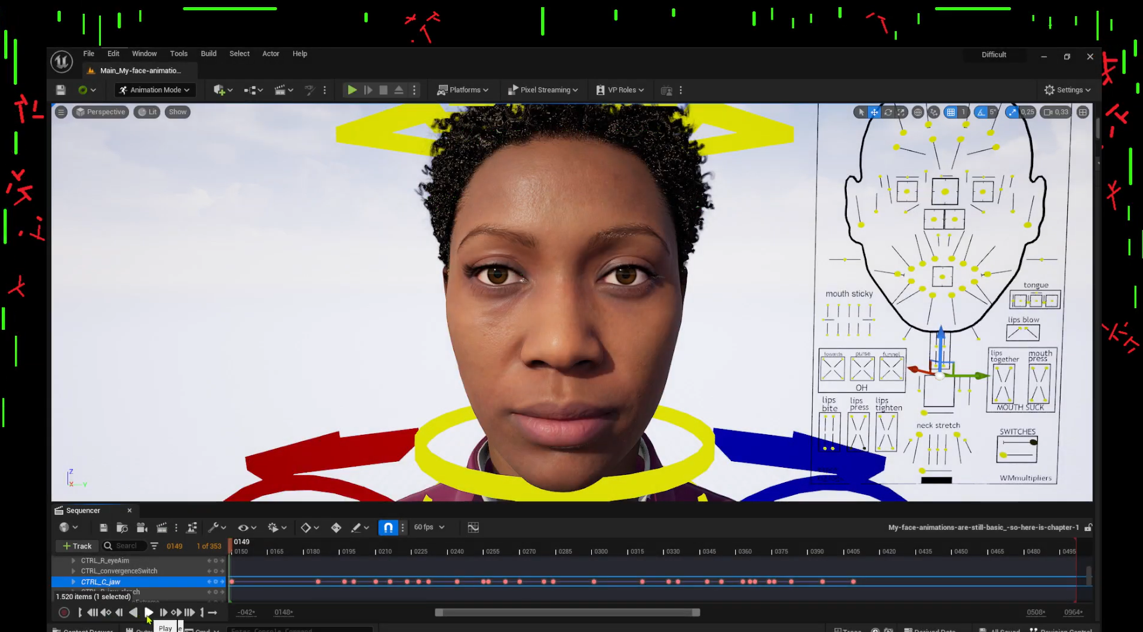Open the VP Roles dropdown
1143x632 pixels.
pyautogui.click(x=620, y=90)
